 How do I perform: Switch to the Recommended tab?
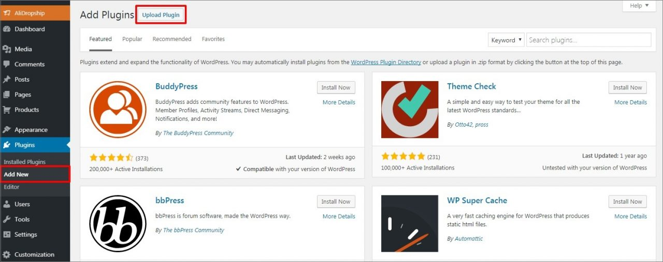[x=172, y=39]
